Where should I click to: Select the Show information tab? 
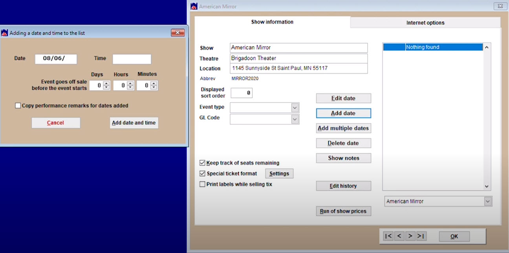point(272,22)
